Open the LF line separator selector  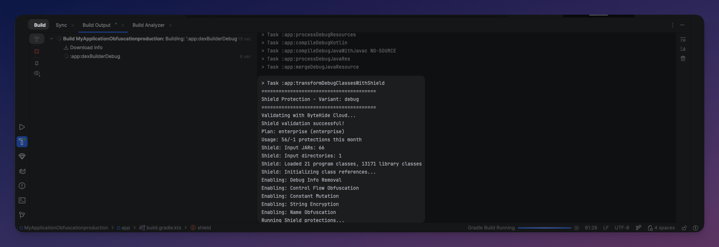point(606,228)
